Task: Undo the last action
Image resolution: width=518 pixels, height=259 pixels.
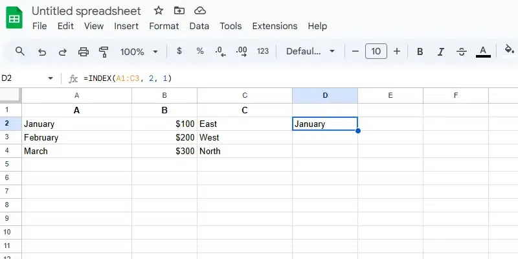Action: point(41,52)
